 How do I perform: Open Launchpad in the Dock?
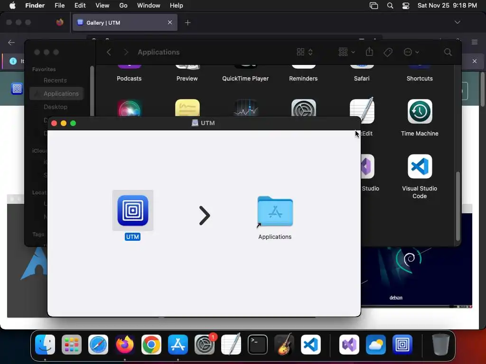(72, 345)
